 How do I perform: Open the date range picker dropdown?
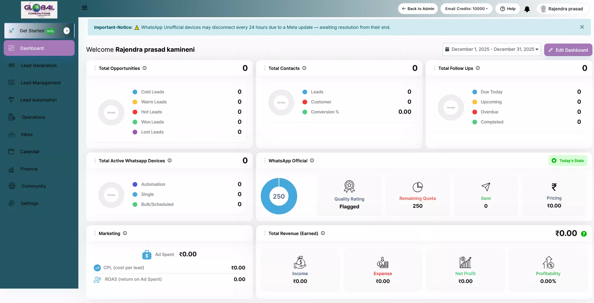tap(491, 50)
